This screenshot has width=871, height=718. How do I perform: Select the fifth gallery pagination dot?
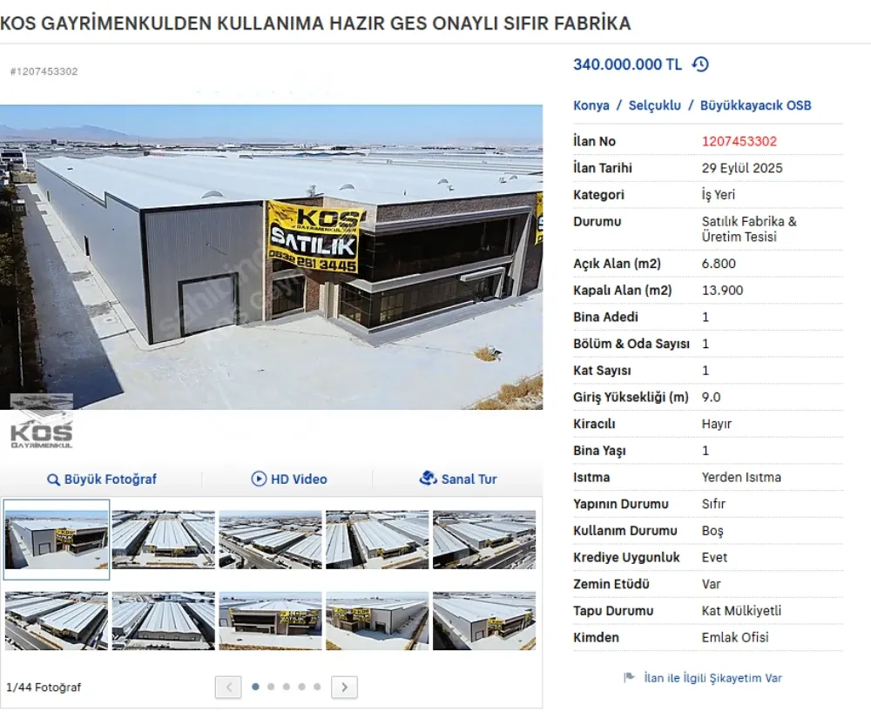point(317,687)
